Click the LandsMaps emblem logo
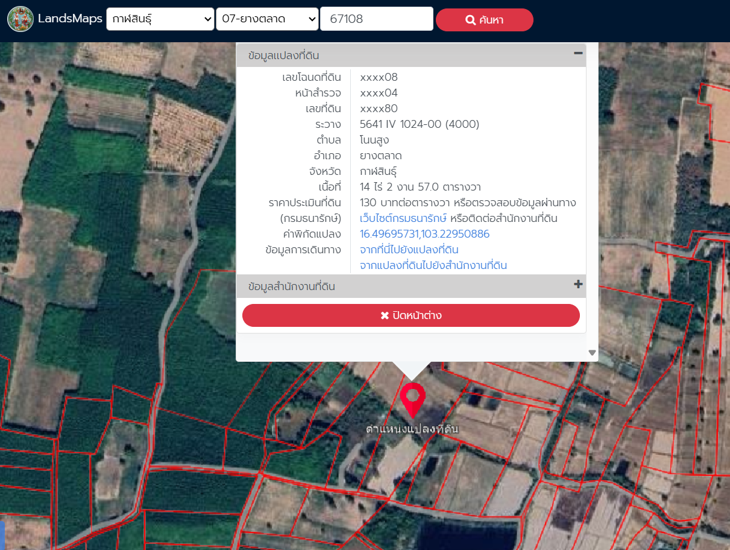The width and height of the screenshot is (730, 550). click(x=20, y=19)
